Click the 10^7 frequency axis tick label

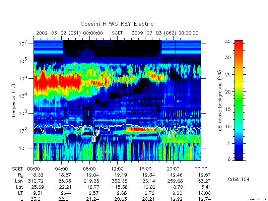click(23, 43)
